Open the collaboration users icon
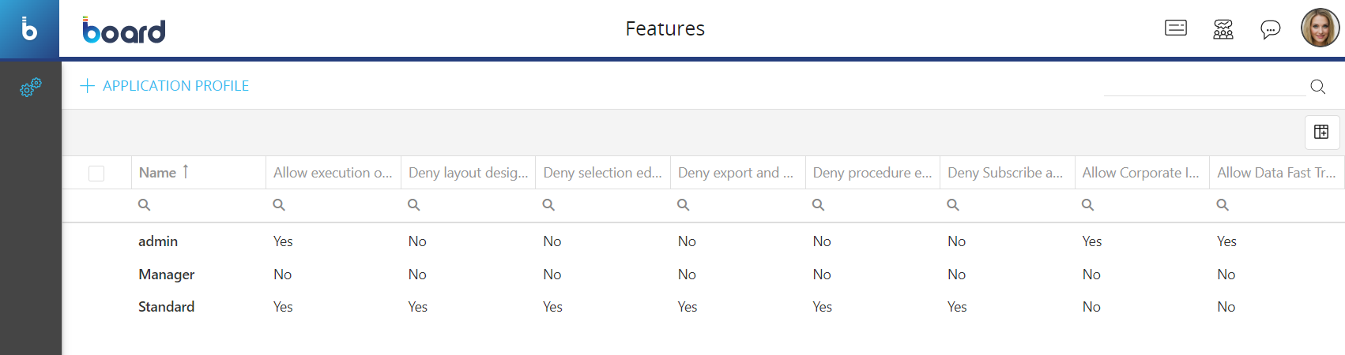Image resolution: width=1345 pixels, height=355 pixels. [x=1223, y=29]
